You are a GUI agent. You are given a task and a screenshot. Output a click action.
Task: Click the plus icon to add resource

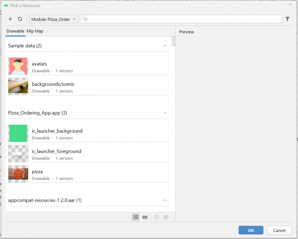click(x=10, y=19)
